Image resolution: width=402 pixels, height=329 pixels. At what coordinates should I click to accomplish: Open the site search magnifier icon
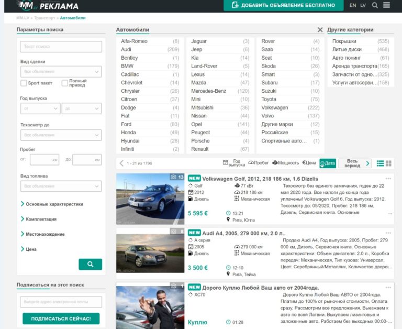pos(375,5)
